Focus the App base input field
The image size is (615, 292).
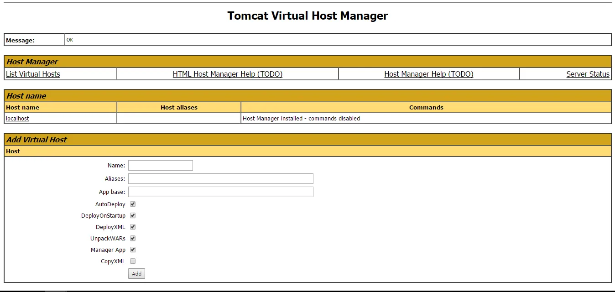[x=221, y=192]
